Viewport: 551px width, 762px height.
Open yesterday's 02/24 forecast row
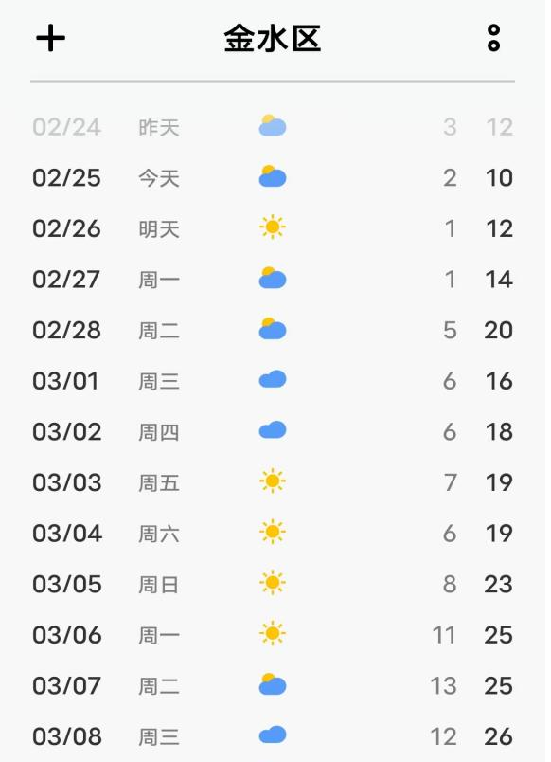coord(273,127)
